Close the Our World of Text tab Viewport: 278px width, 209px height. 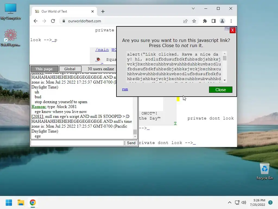pos(93,11)
